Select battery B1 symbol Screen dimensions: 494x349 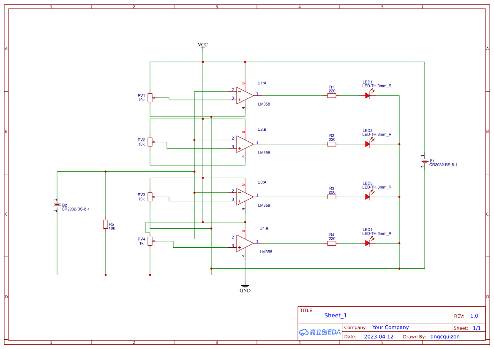[x=424, y=161]
